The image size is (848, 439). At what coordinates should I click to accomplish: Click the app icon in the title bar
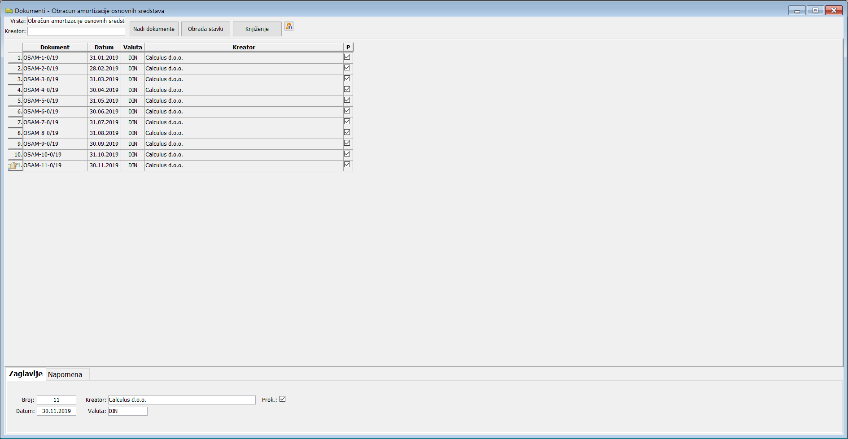coord(9,11)
